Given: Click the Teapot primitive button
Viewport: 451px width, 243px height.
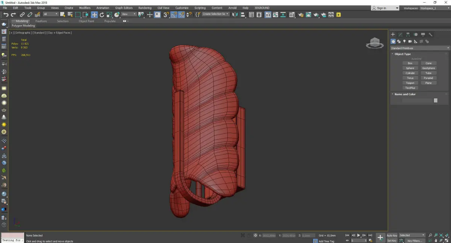Looking at the screenshot, I should (410, 83).
